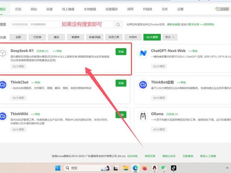Open Firefox from the taskbar
Screen dimensions: 231x173
145,168
